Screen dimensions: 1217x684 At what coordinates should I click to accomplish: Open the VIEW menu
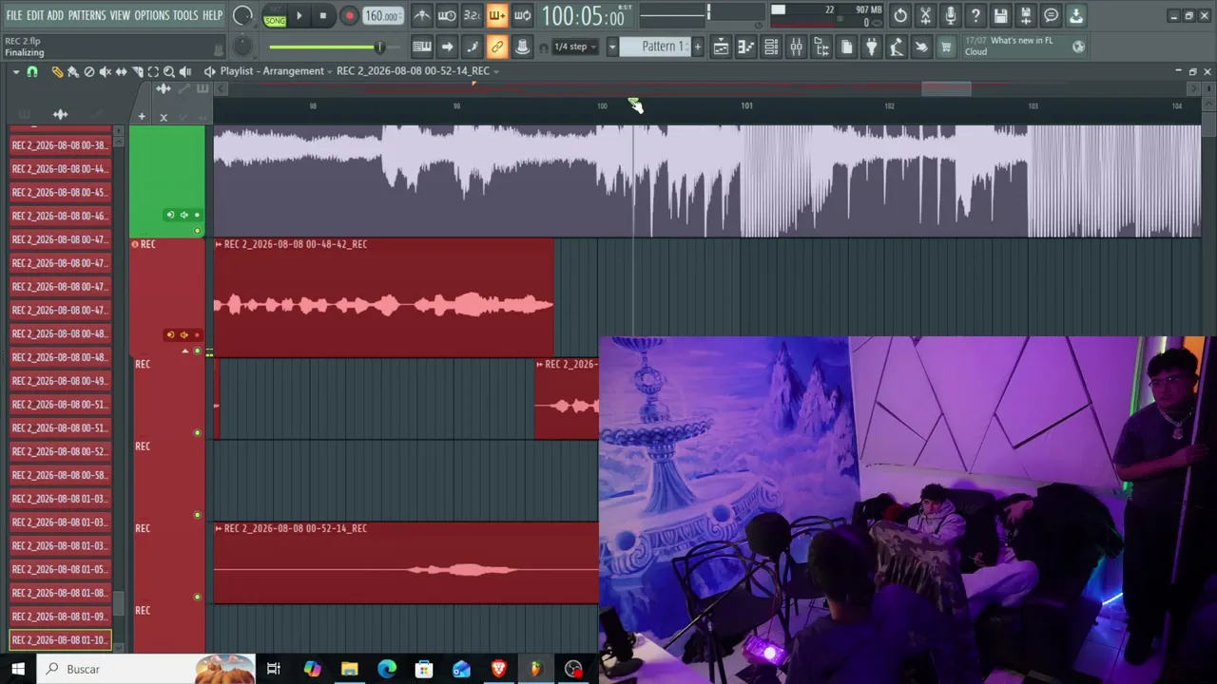[120, 15]
